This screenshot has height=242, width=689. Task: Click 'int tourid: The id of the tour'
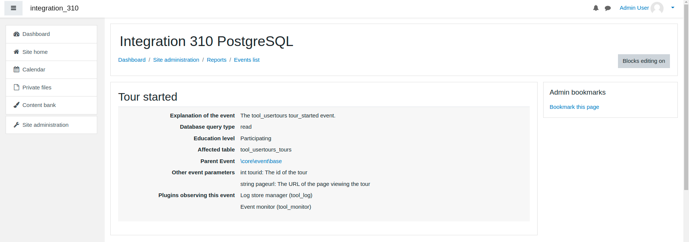[274, 172]
